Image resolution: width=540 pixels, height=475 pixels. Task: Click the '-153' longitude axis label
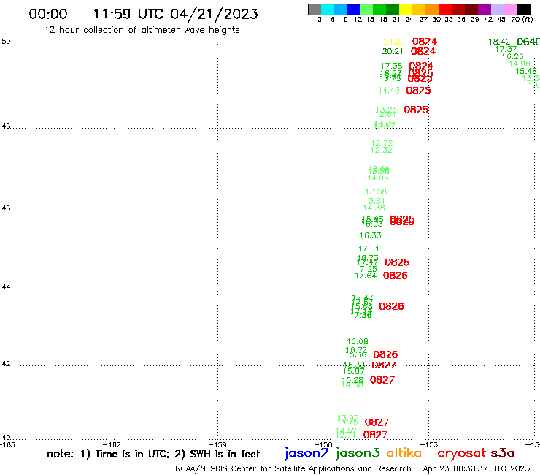429,445
